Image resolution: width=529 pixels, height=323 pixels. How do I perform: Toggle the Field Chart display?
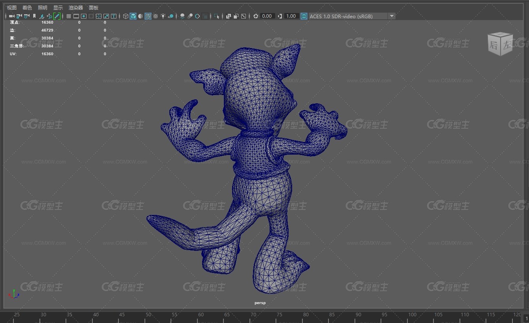(x=99, y=16)
